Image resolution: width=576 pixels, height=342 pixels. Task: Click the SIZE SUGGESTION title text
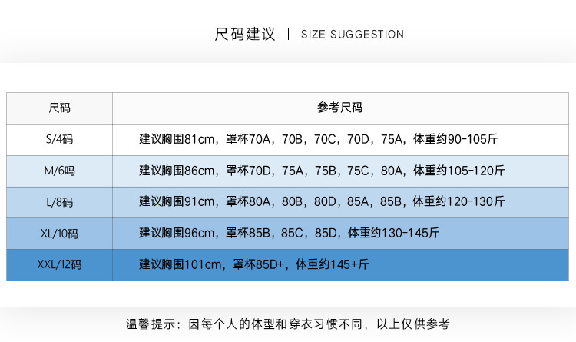353,35
